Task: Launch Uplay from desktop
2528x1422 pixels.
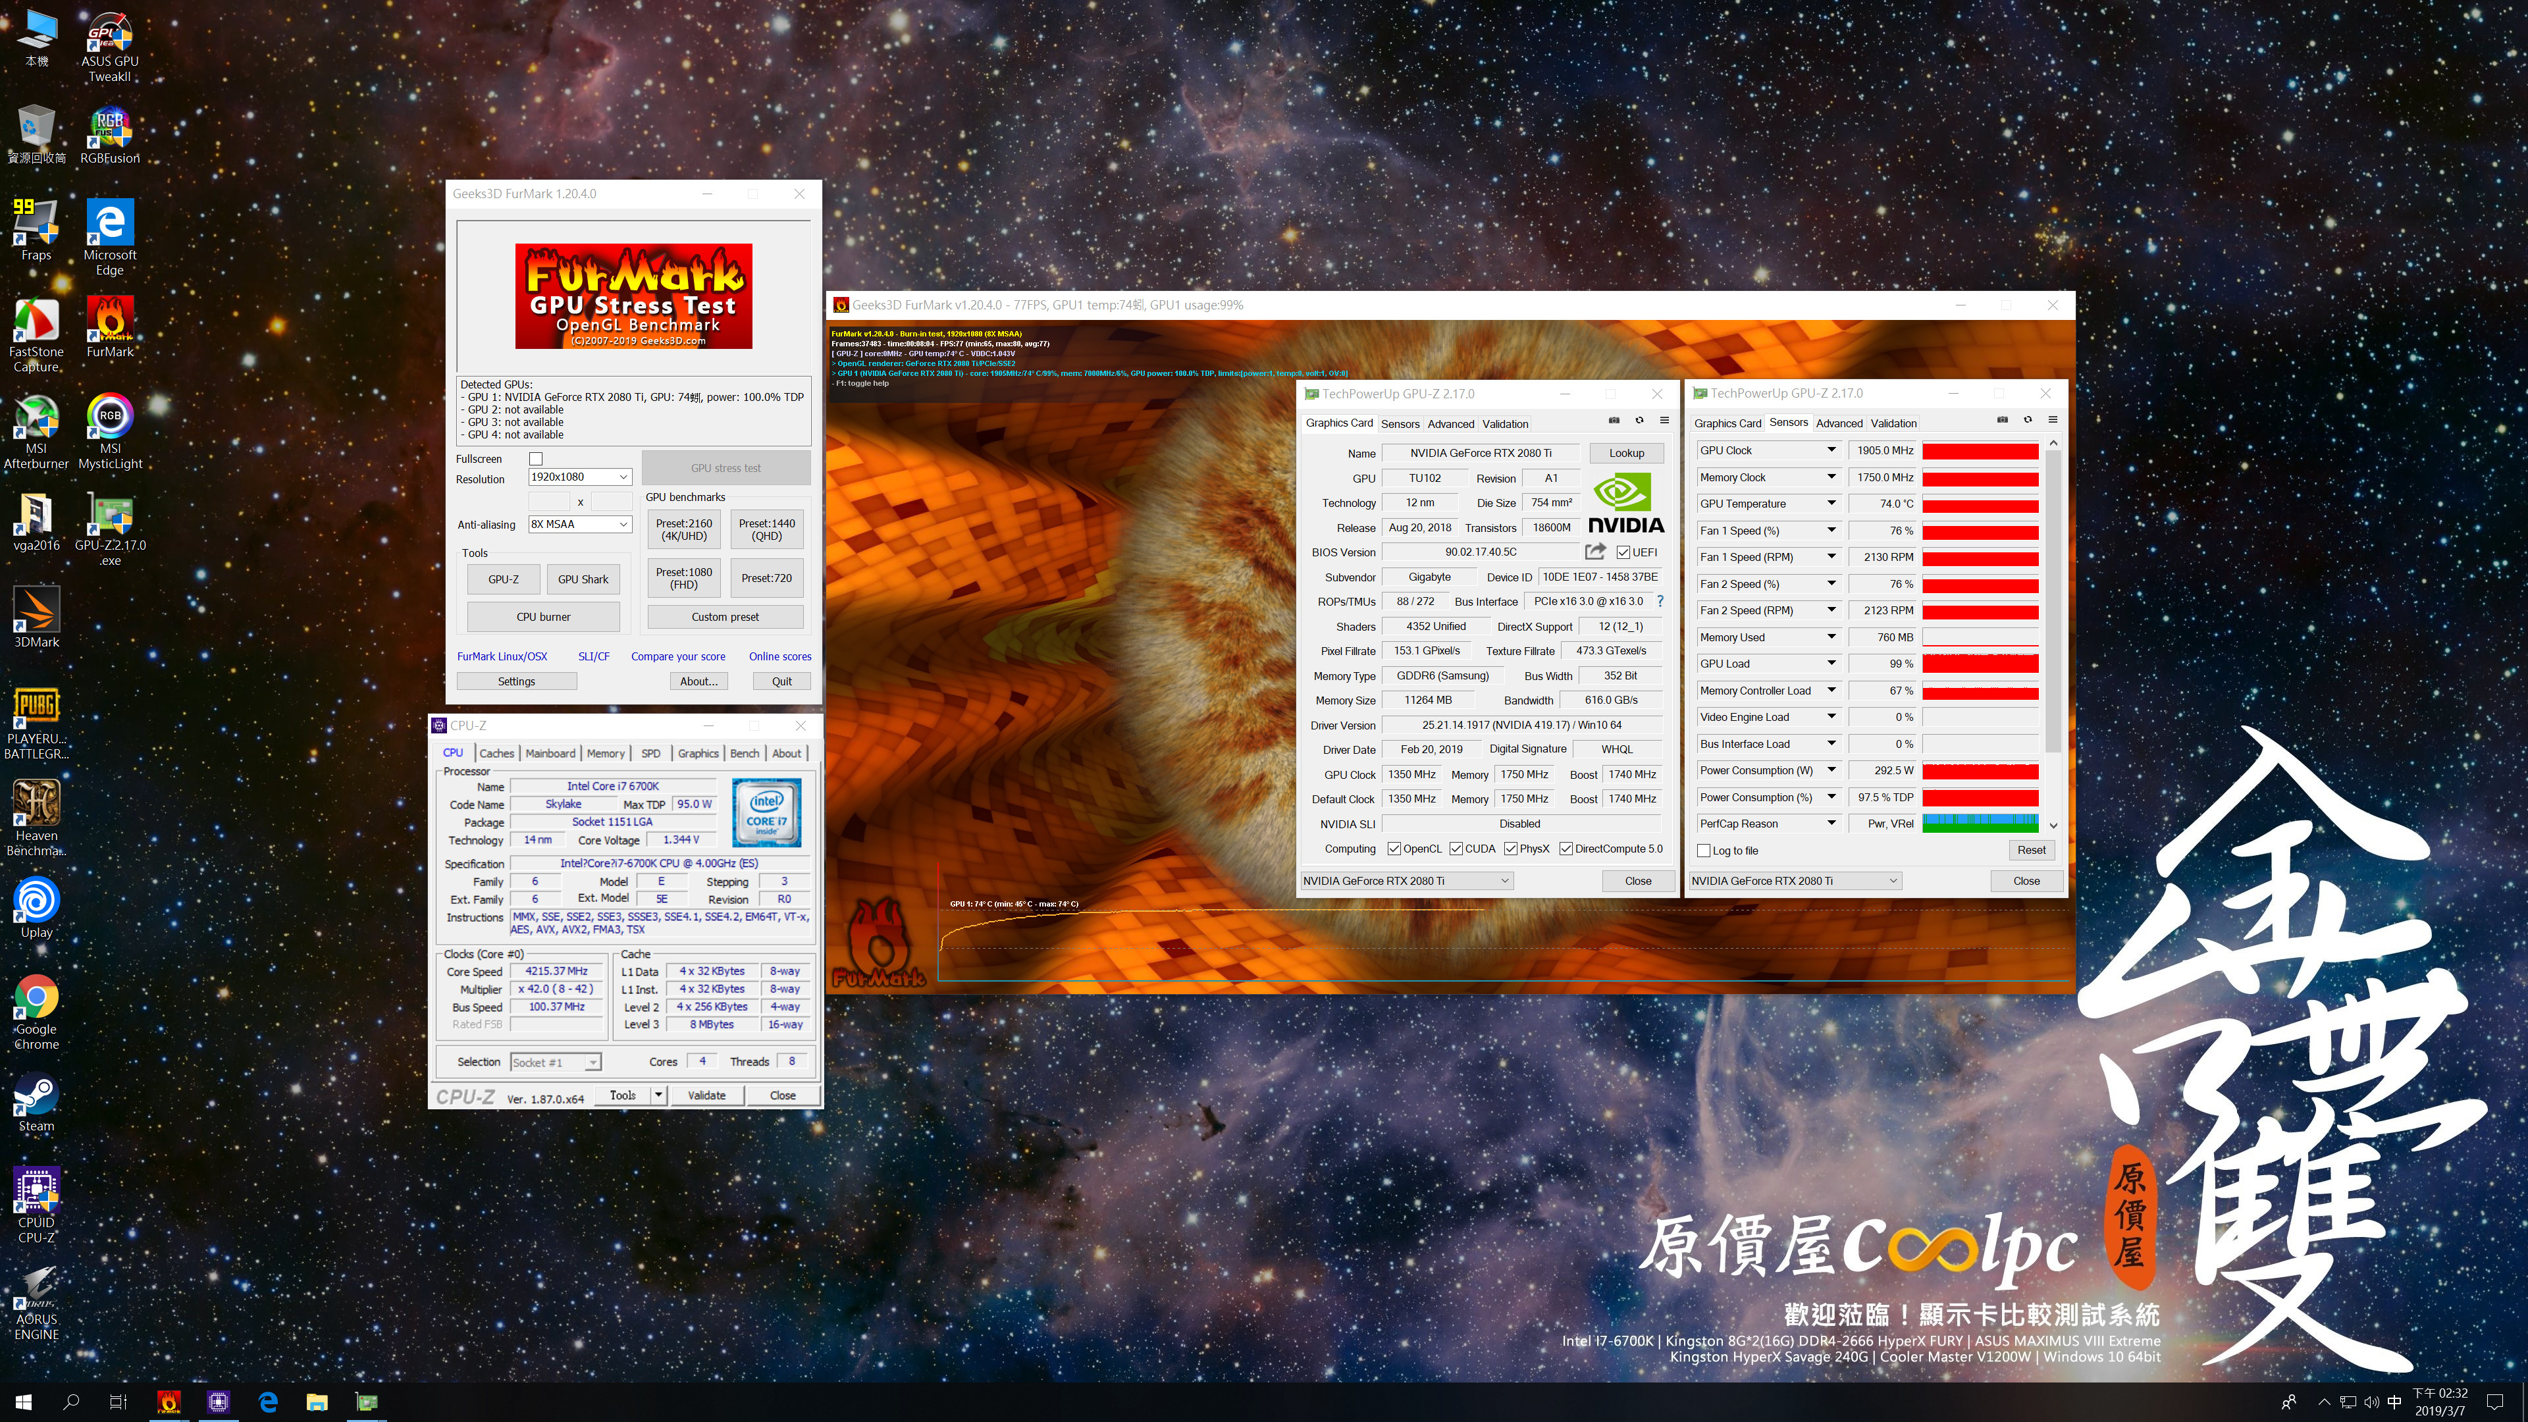Action: tap(36, 908)
